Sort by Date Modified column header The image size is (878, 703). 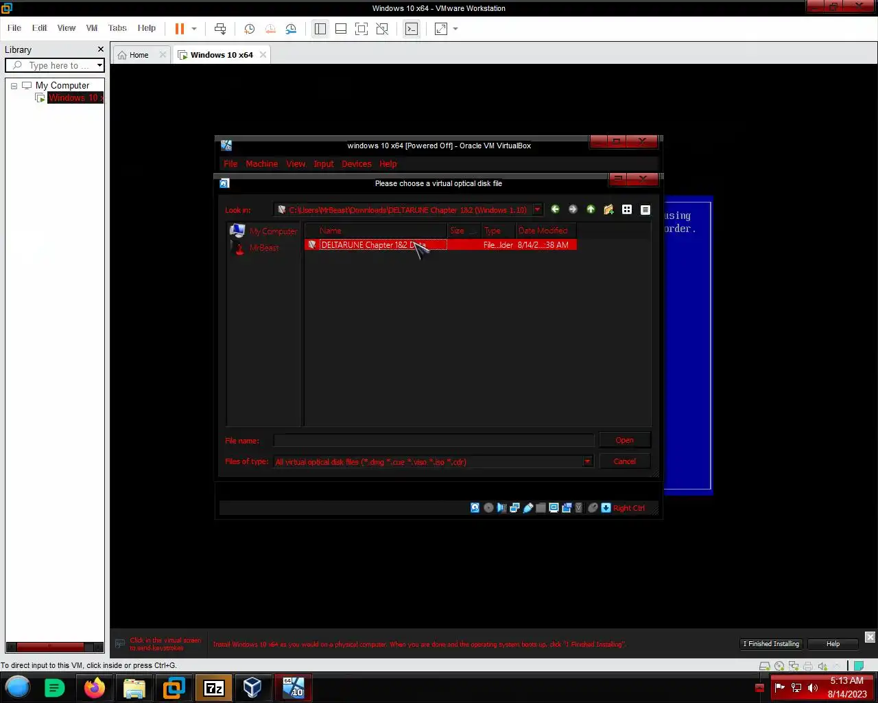pos(545,231)
